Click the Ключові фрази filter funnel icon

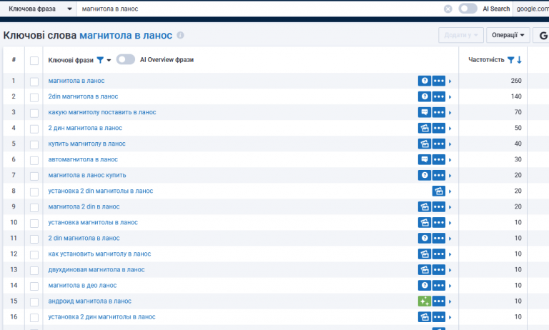click(x=100, y=60)
